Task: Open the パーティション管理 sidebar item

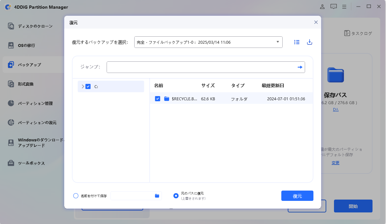Action: pyautogui.click(x=35, y=103)
